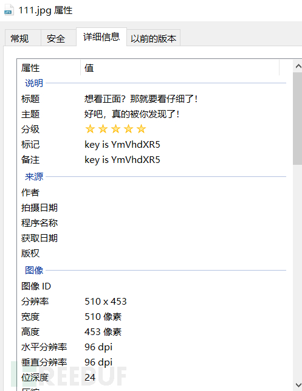Click the bit depth value 24
This screenshot has width=302, height=391.
coord(90,378)
